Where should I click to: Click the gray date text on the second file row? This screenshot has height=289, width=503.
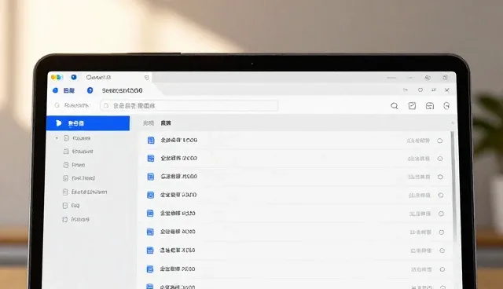click(419, 159)
